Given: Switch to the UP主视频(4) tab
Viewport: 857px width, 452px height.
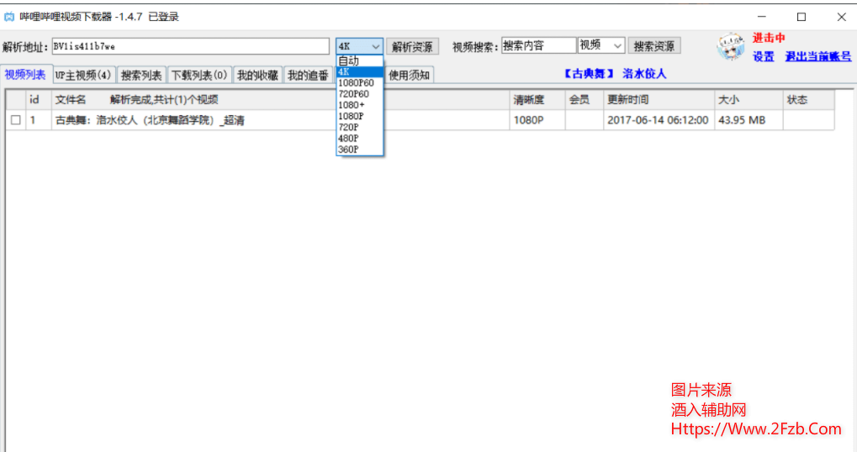Looking at the screenshot, I should 82,76.
